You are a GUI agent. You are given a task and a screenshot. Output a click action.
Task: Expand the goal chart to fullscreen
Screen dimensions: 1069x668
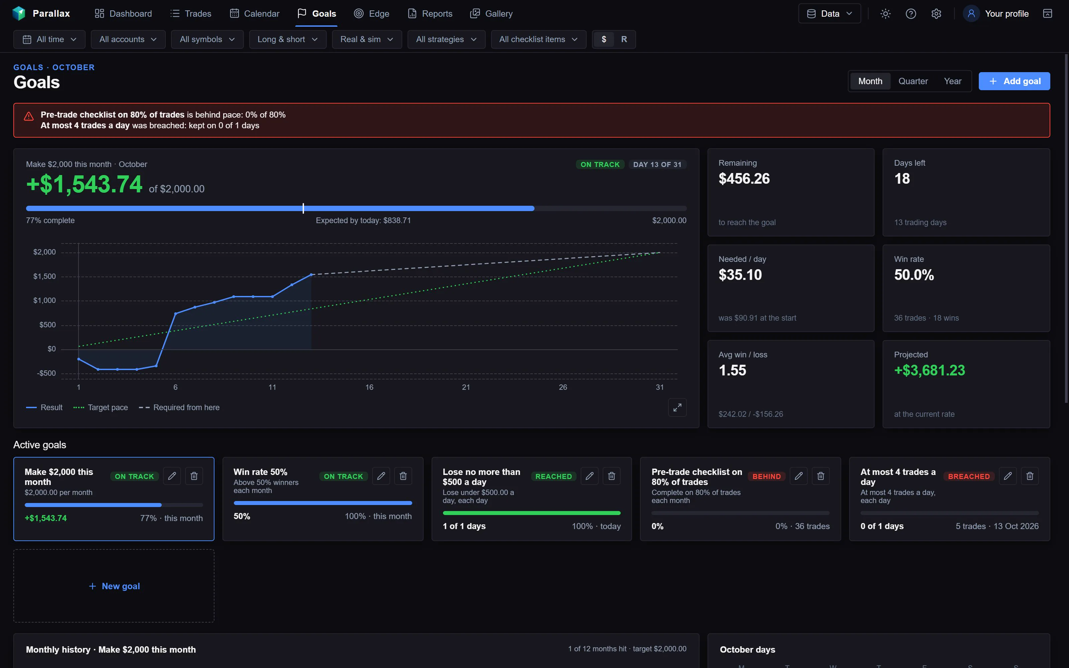click(x=677, y=407)
